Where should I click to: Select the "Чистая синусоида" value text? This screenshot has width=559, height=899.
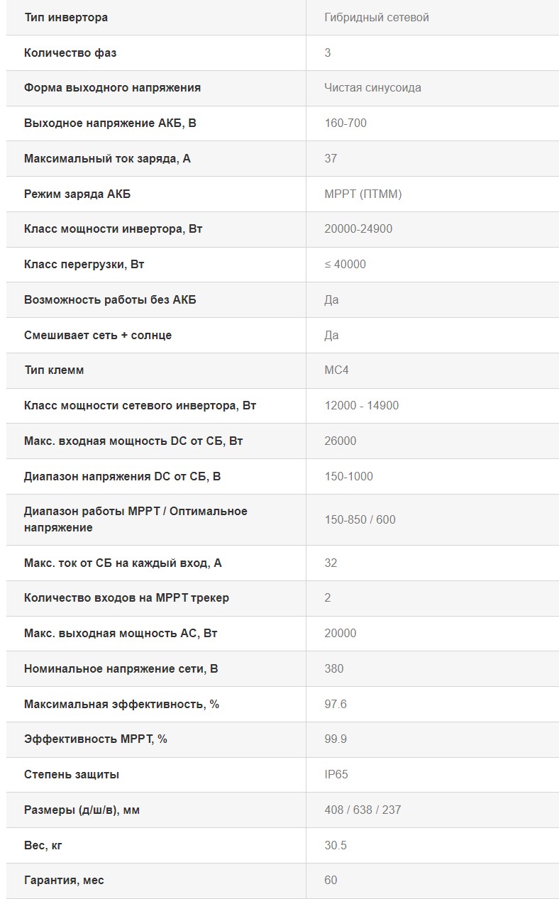(372, 88)
